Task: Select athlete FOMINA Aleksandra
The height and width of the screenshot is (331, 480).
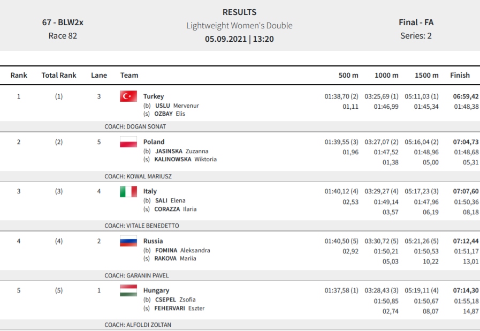Action: [182, 251]
